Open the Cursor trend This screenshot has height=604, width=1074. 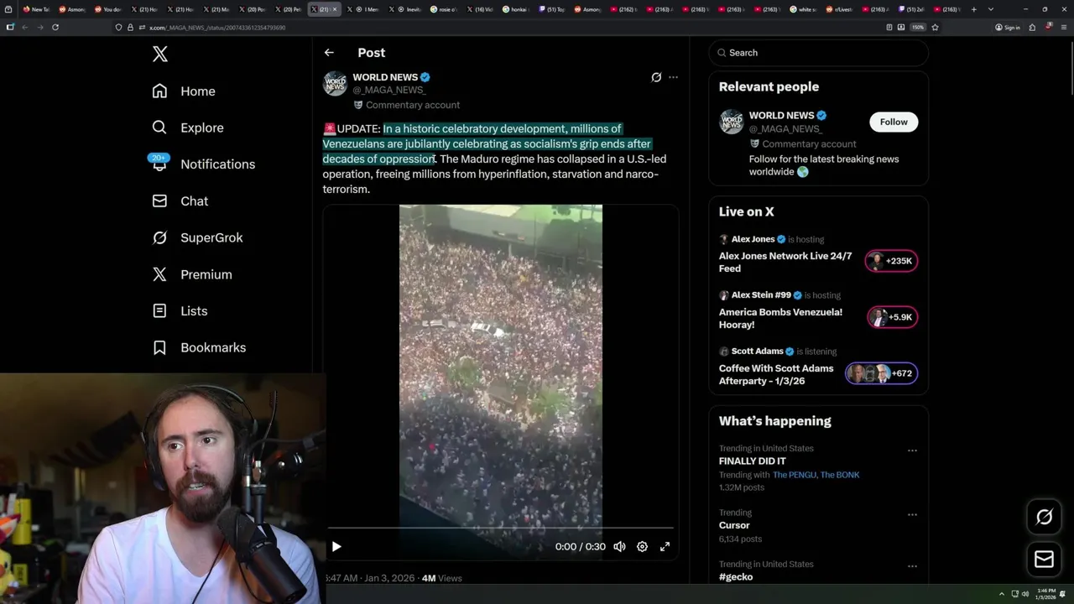(734, 525)
